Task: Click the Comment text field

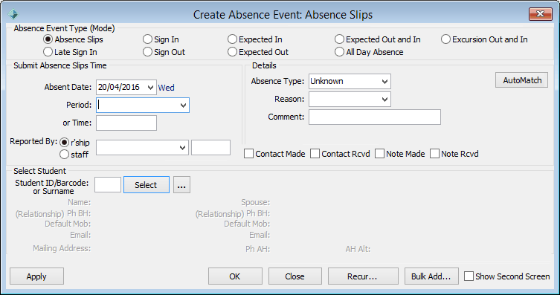Action: pos(375,117)
